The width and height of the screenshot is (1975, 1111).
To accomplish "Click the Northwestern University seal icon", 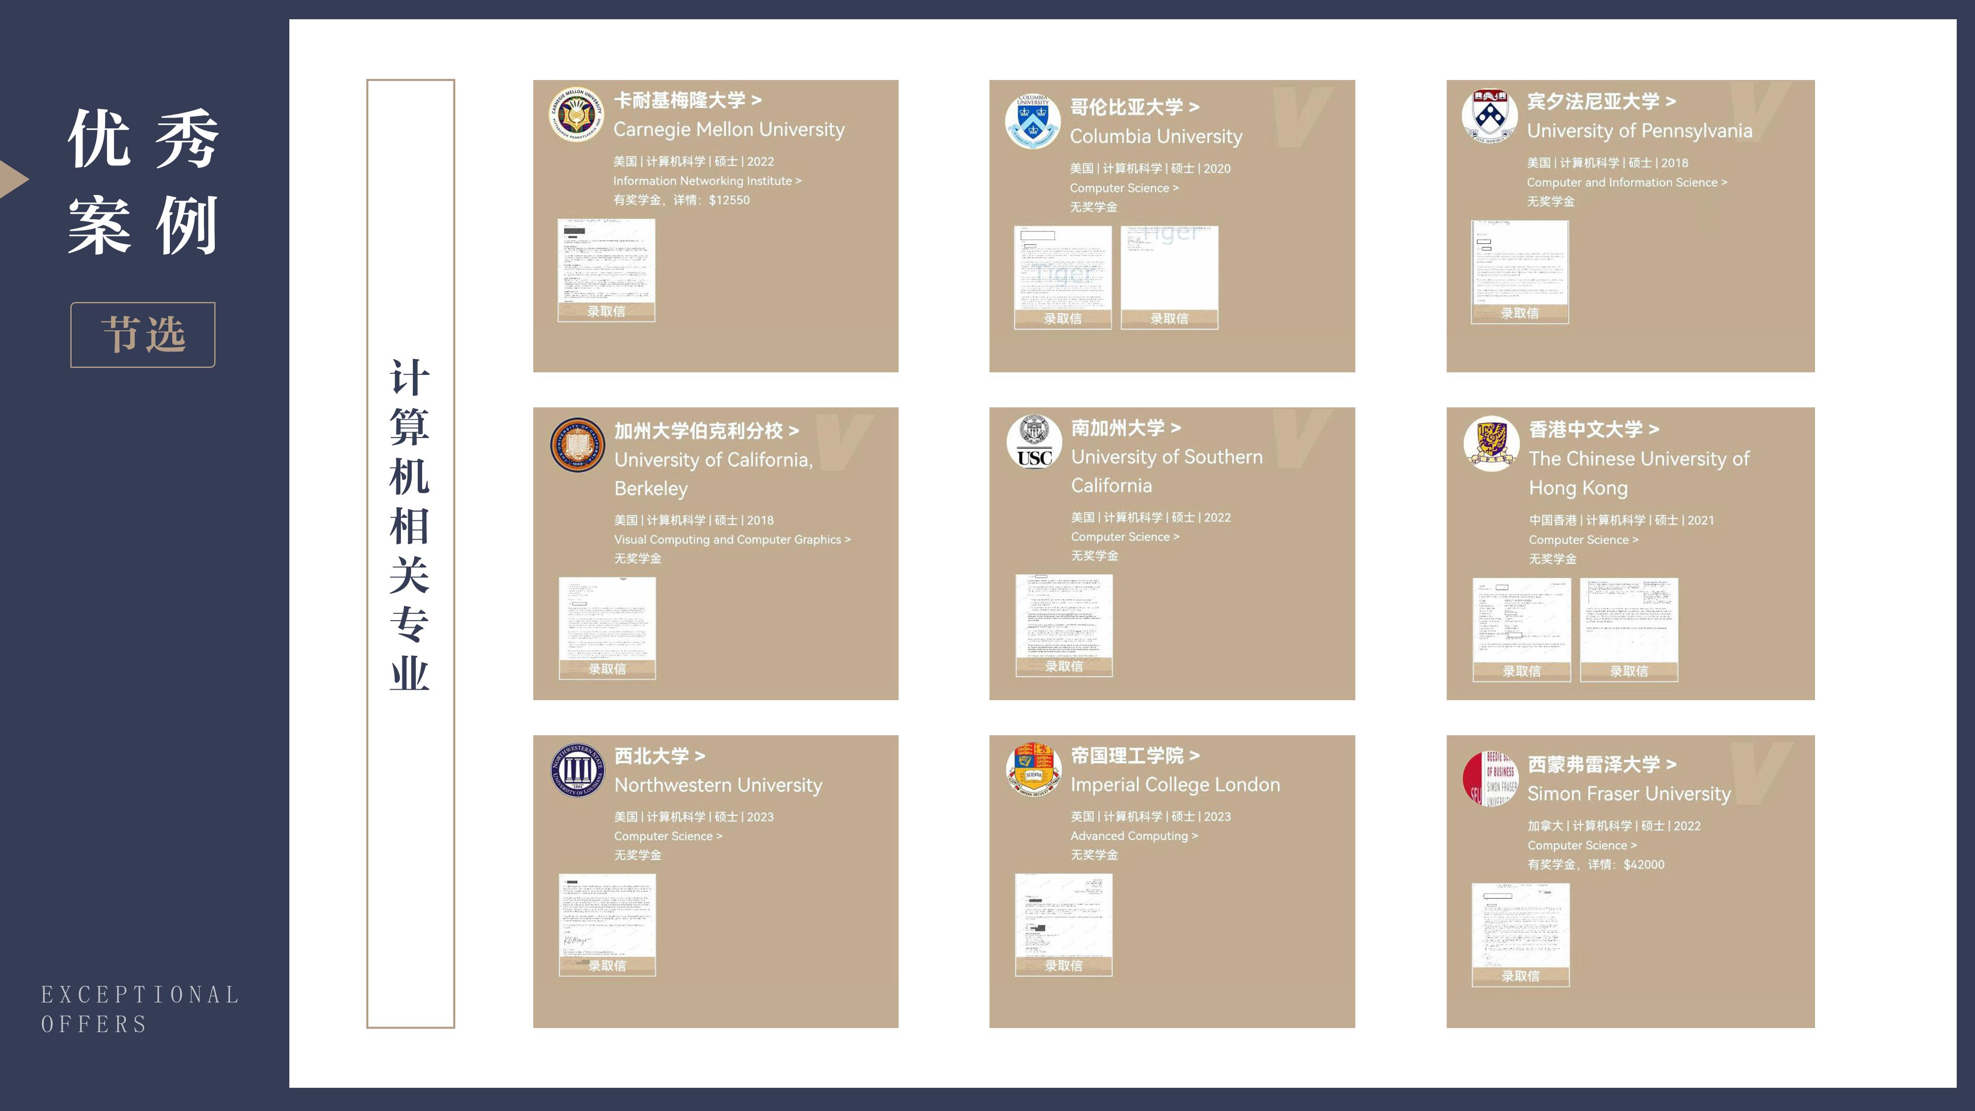I will point(577,771).
